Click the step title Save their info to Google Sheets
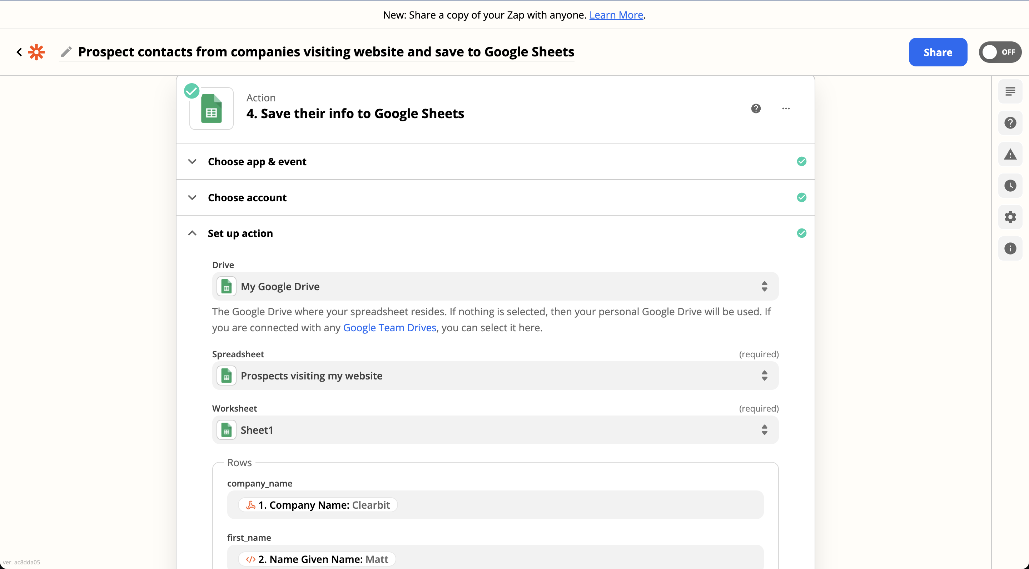This screenshot has height=569, width=1029. point(355,114)
